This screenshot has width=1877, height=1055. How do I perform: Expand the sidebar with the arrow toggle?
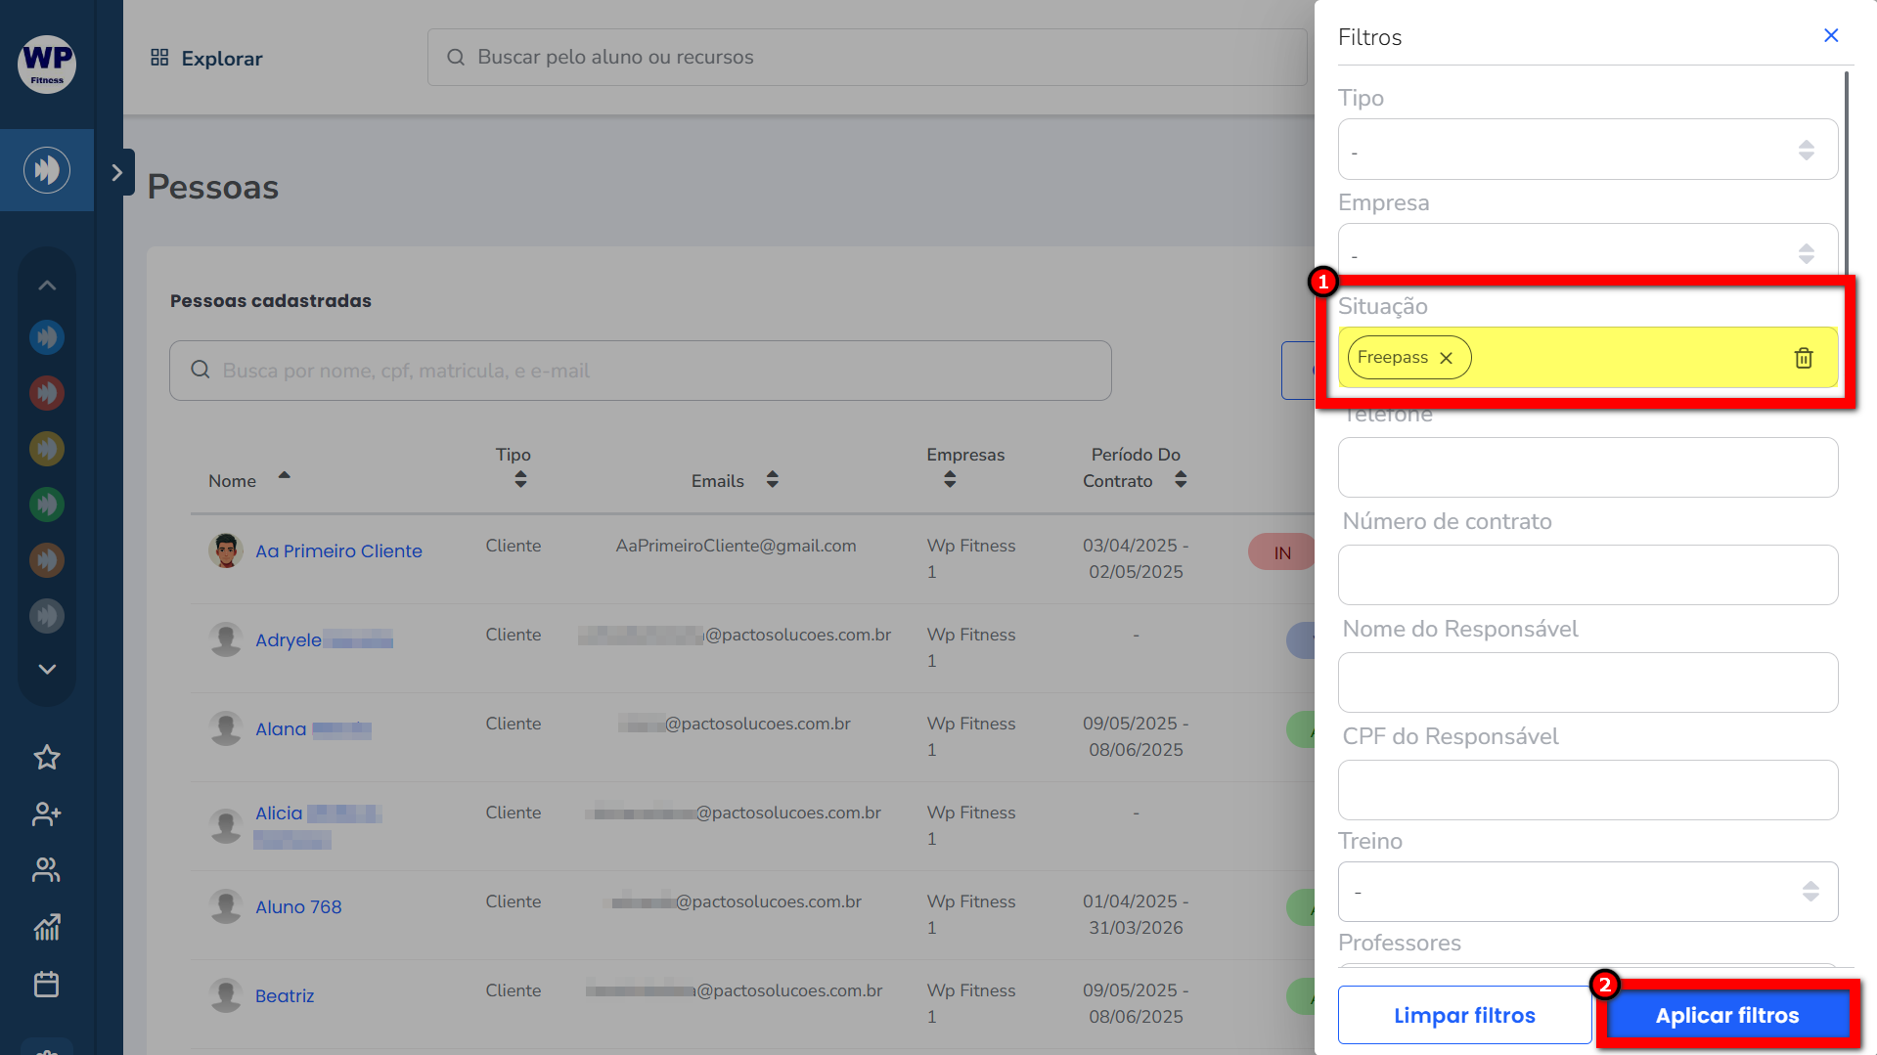116,172
